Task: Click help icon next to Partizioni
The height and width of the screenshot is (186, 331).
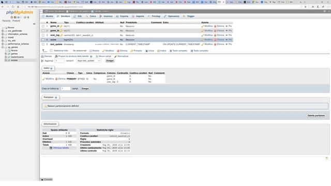Action: pyautogui.click(x=56, y=98)
